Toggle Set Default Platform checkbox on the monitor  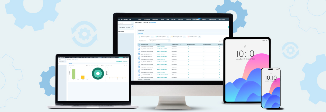click(132, 28)
